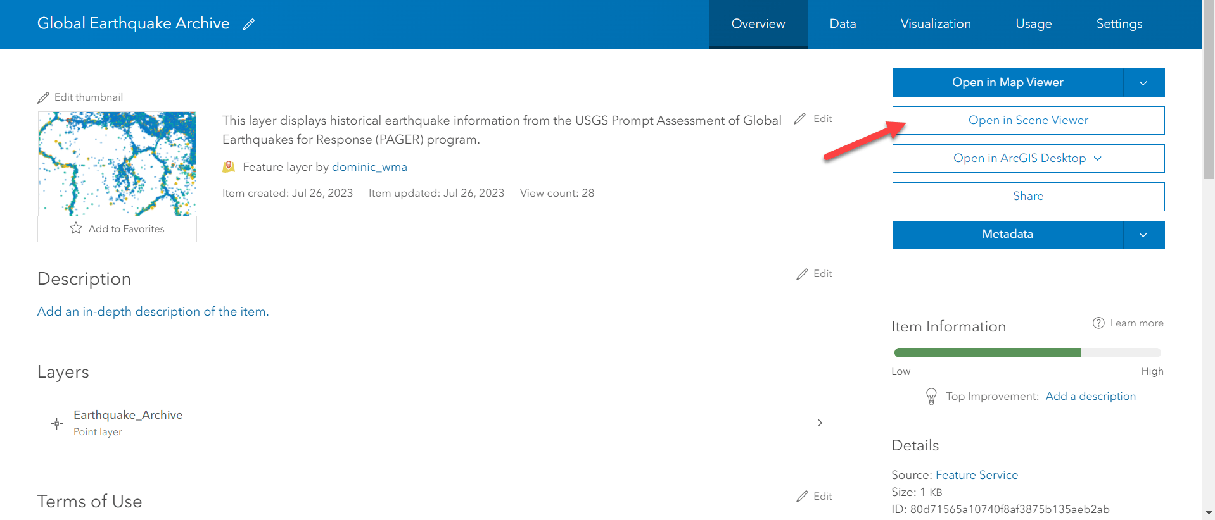Image resolution: width=1215 pixels, height=520 pixels.
Task: Click the pencil icon beside the item title
Action: pos(249,24)
